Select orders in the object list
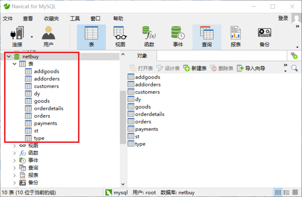Image resolution: width=302 pixels, height=197 pixels. click(x=143, y=121)
